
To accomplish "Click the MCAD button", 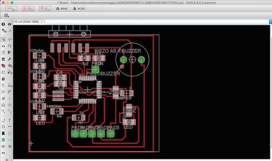I will coord(79,8).
